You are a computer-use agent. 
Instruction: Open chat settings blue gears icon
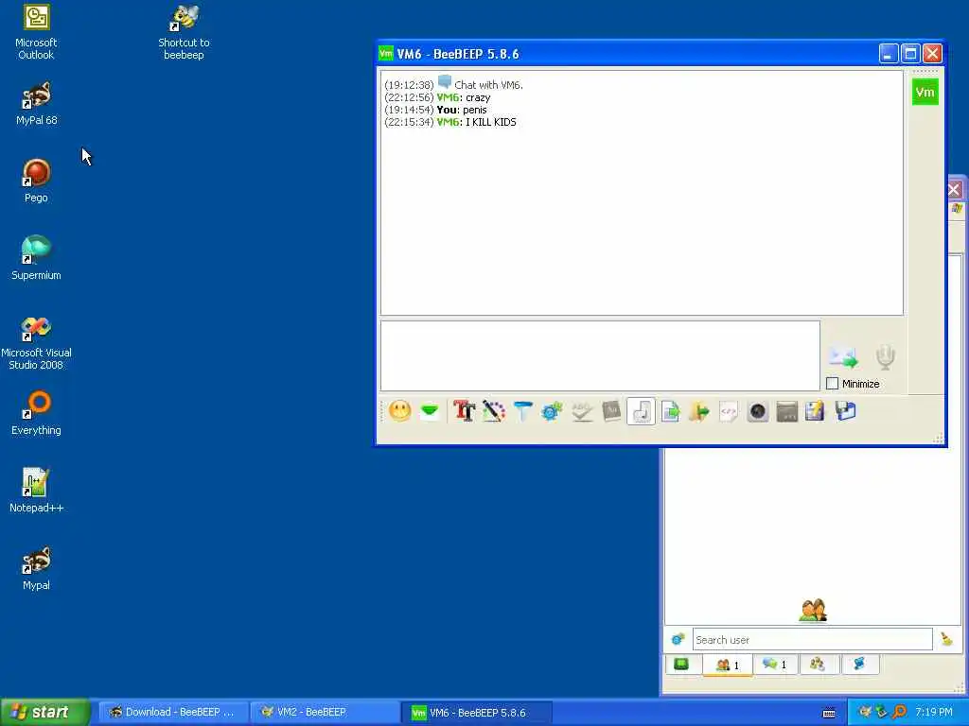pos(552,411)
